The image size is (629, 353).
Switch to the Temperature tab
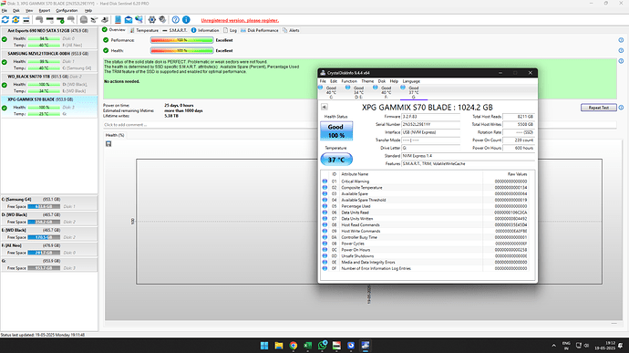point(144,30)
